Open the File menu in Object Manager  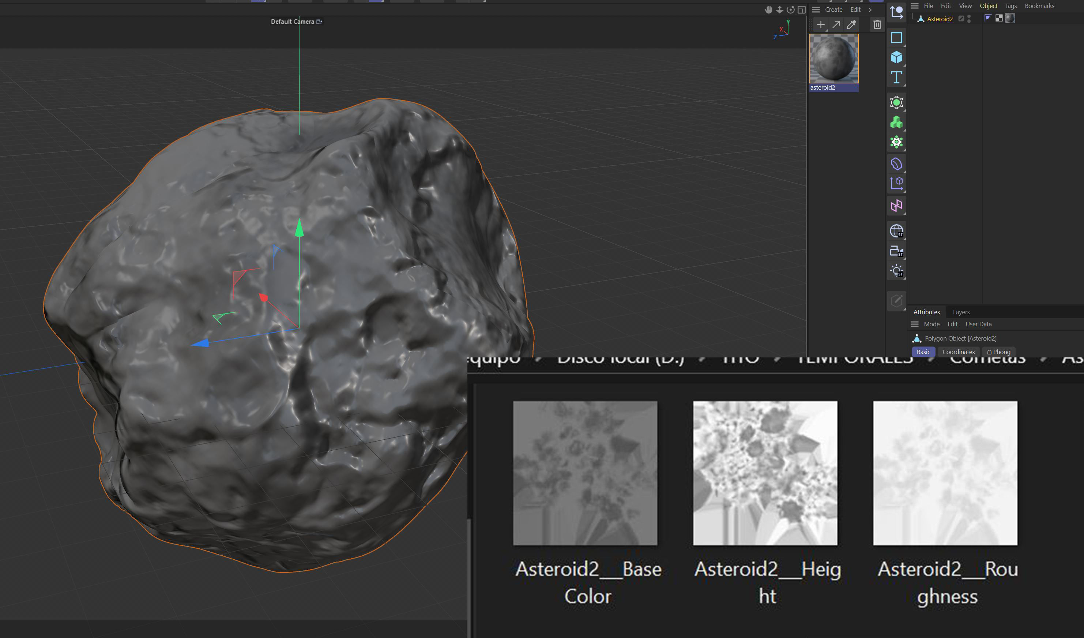(928, 6)
